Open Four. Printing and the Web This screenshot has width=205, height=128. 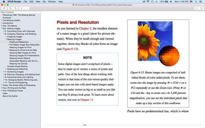click(x=14, y=88)
